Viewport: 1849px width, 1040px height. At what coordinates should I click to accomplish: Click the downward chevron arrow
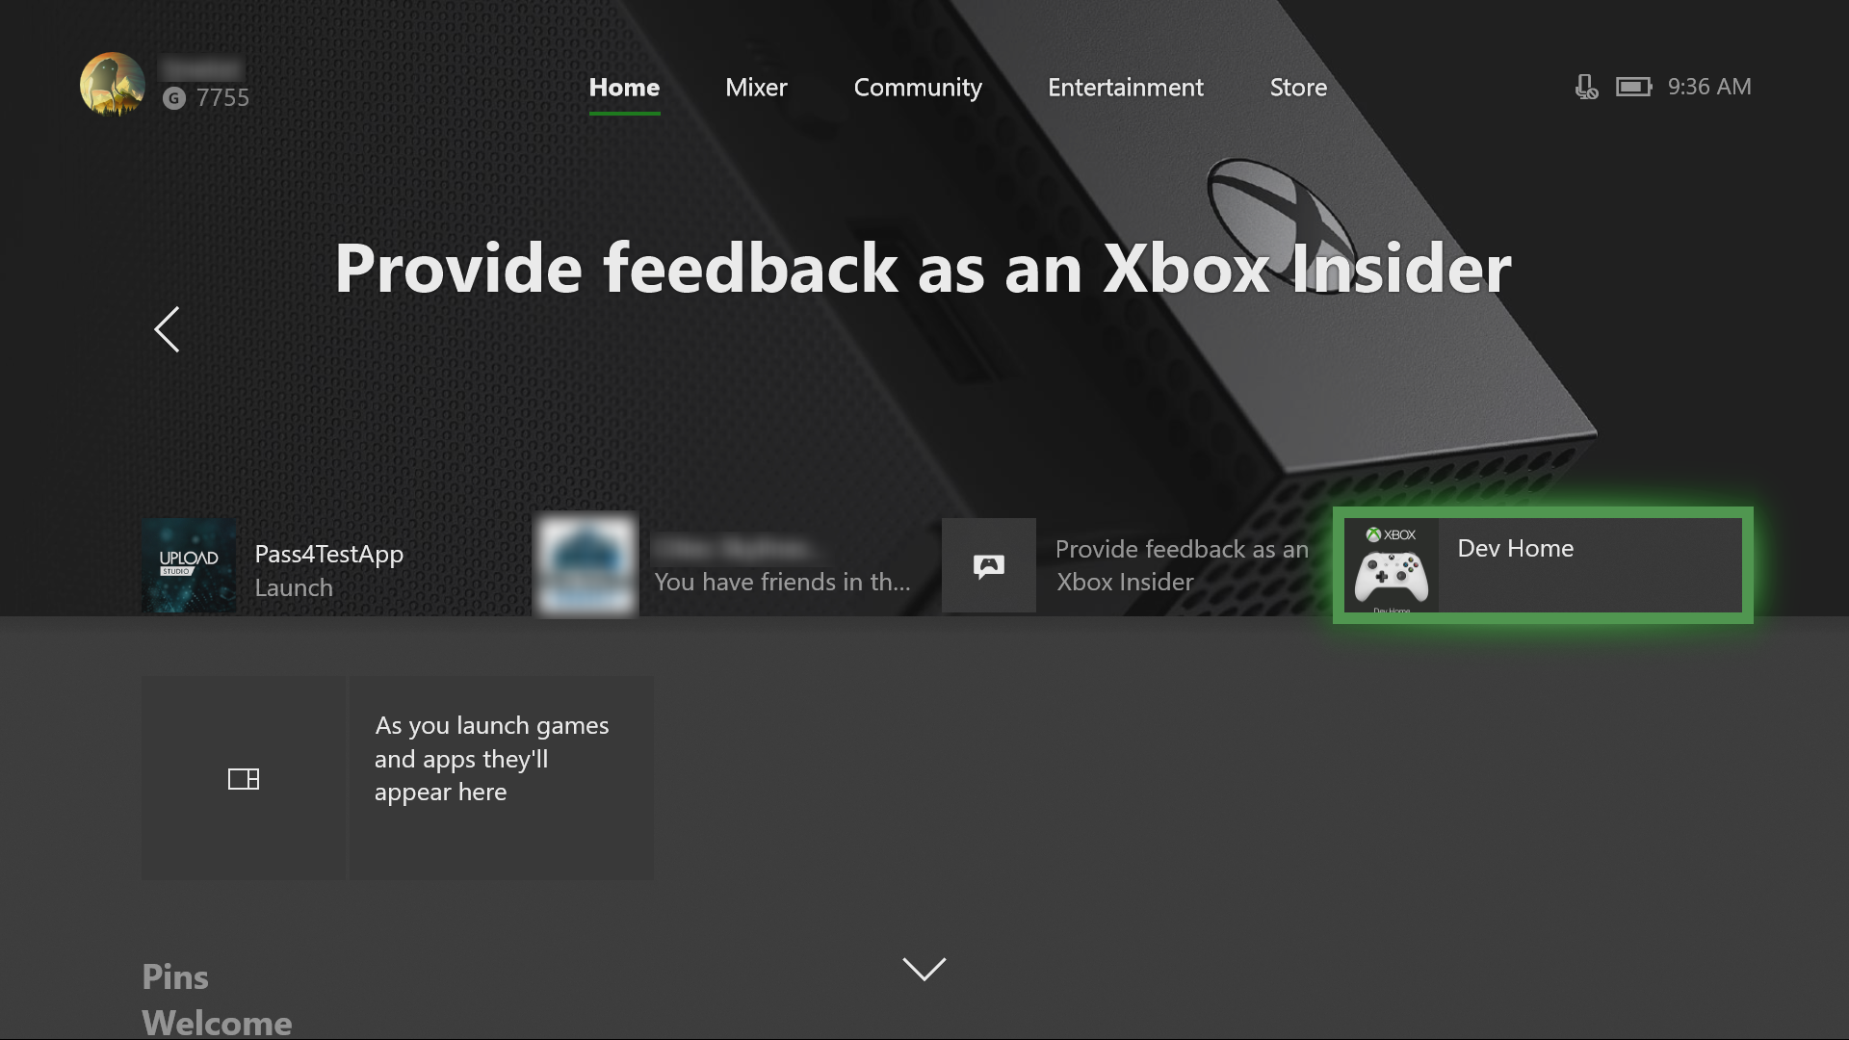pos(925,969)
